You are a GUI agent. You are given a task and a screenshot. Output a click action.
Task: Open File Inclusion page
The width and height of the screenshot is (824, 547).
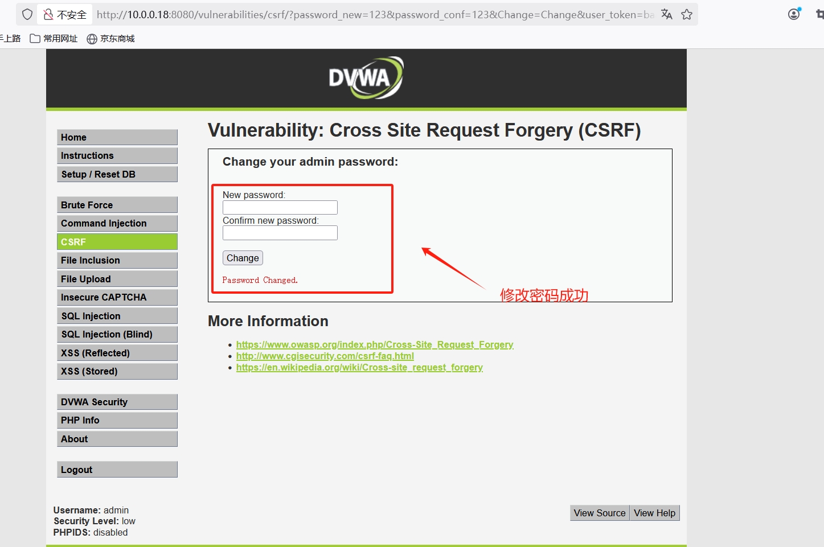[x=117, y=260]
